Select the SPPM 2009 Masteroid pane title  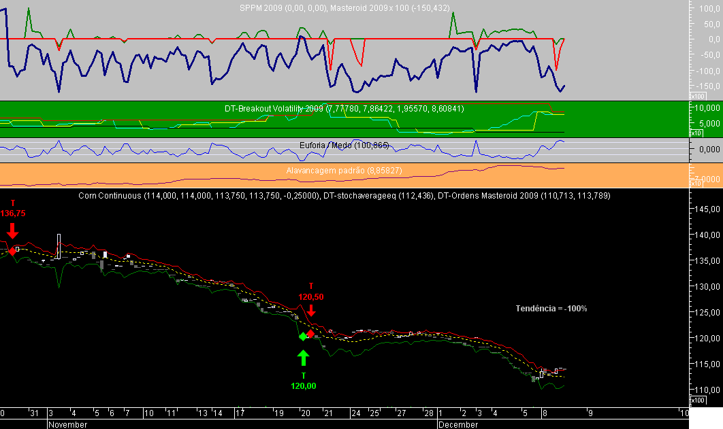tap(344, 8)
